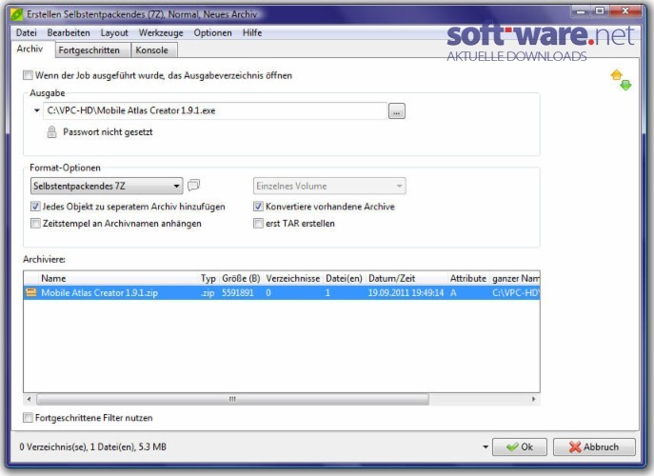
Task: Click Passwort nicht gesetzt to set password
Action: pyautogui.click(x=108, y=131)
